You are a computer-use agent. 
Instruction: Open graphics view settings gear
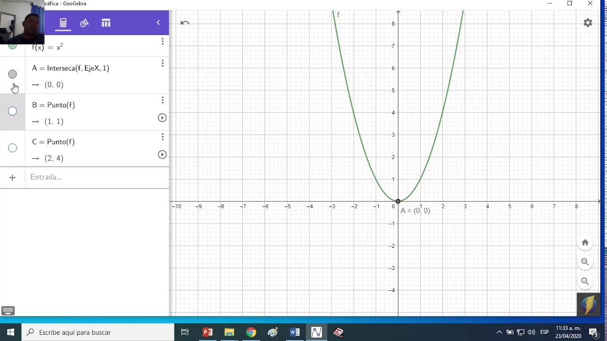coord(588,23)
